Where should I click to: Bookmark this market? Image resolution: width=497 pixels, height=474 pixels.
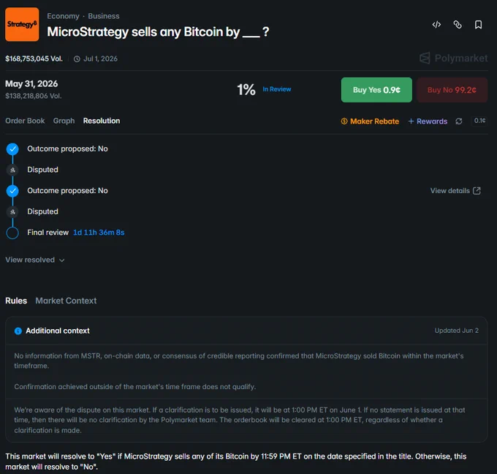pyautogui.click(x=478, y=24)
